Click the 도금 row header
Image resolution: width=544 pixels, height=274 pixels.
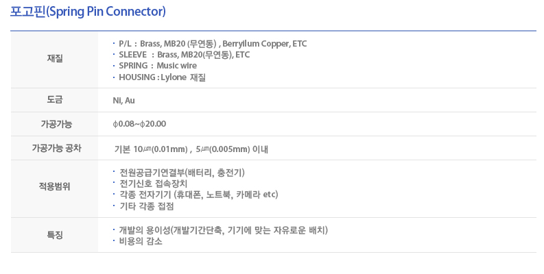[x=55, y=100]
